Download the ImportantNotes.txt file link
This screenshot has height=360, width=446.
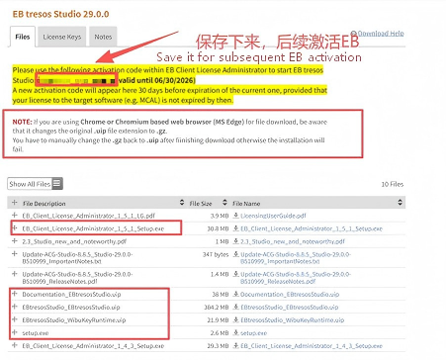(x=296, y=258)
